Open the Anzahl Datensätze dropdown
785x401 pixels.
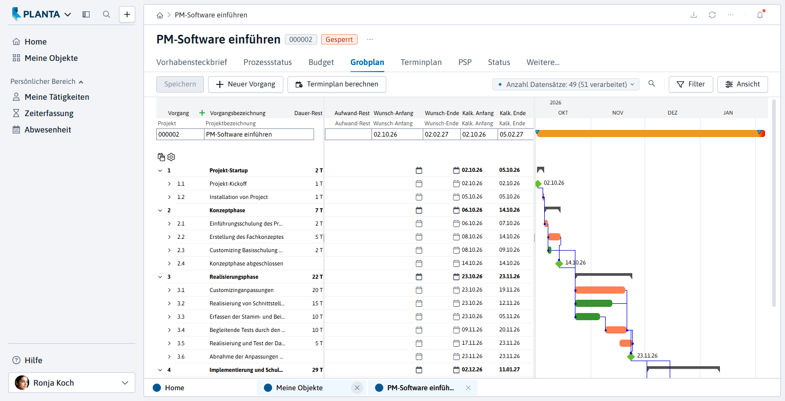pyautogui.click(x=566, y=84)
